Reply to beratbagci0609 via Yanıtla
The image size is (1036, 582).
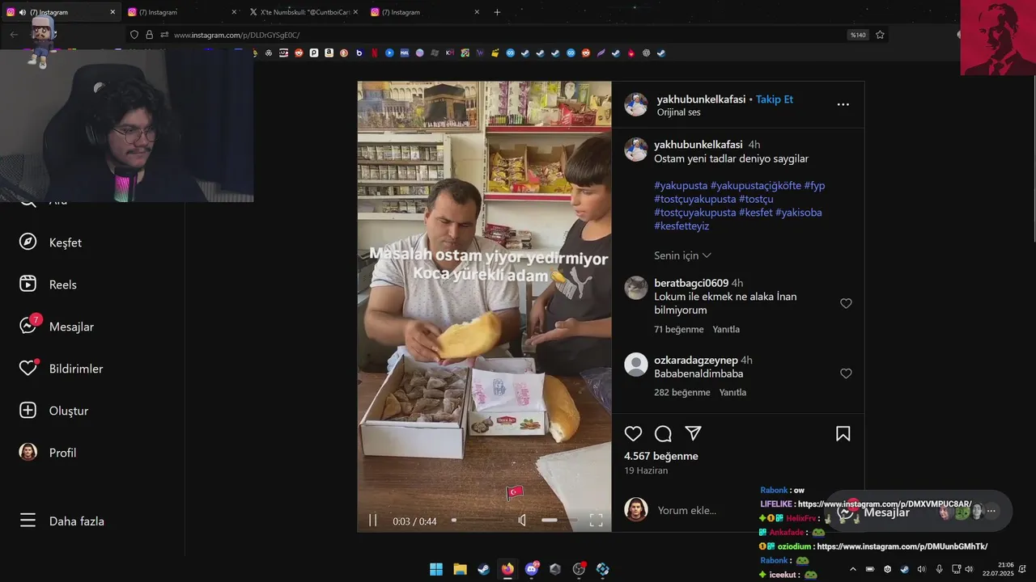(726, 330)
